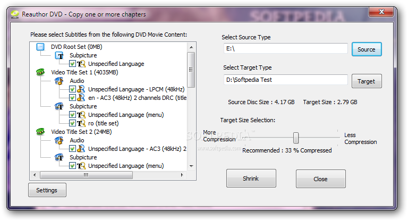Image resolution: width=408 pixels, height=221 pixels.
Task: Click the tree scroll right arrow
Action: pos(182,175)
